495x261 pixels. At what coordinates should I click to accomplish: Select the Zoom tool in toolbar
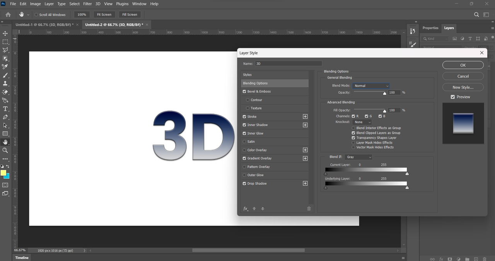click(x=5, y=150)
